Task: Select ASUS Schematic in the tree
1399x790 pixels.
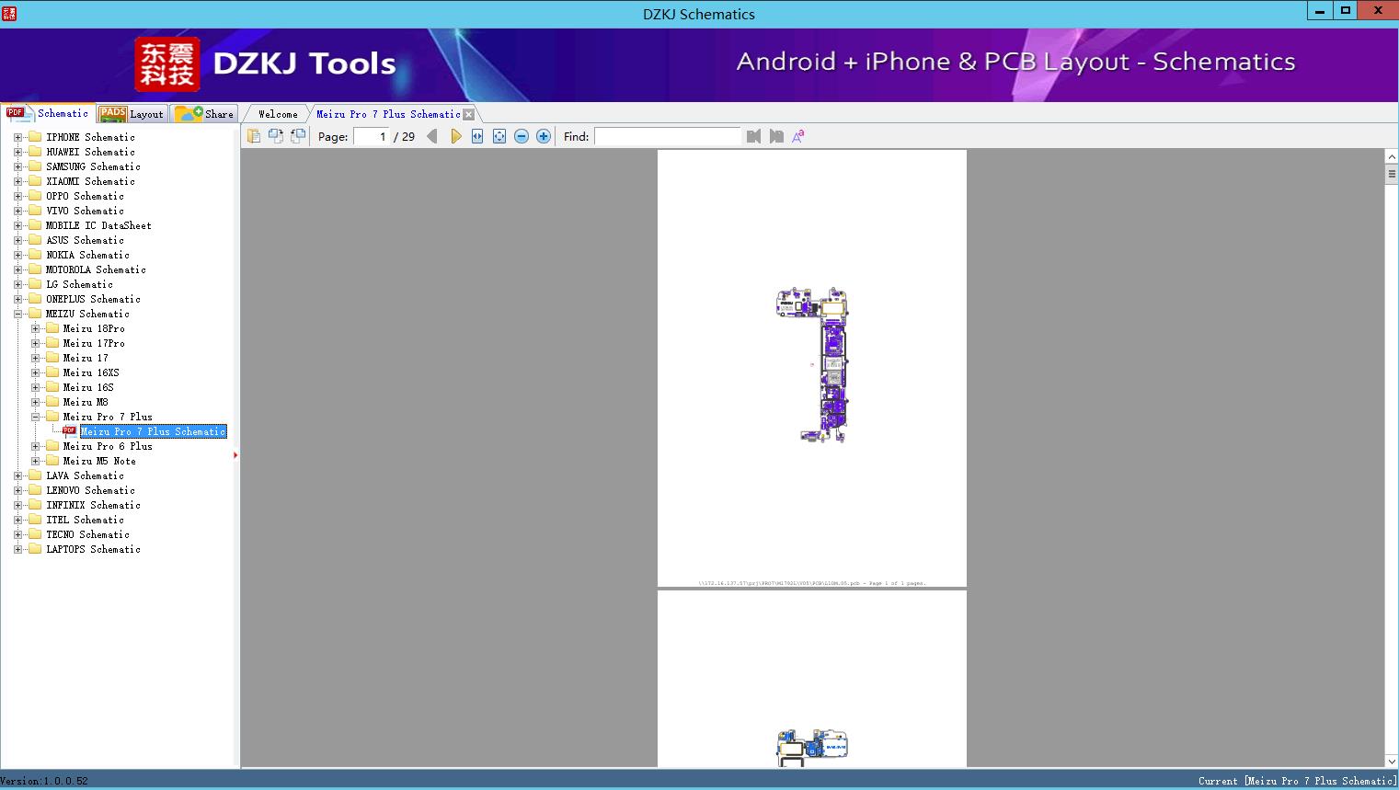Action: click(85, 240)
